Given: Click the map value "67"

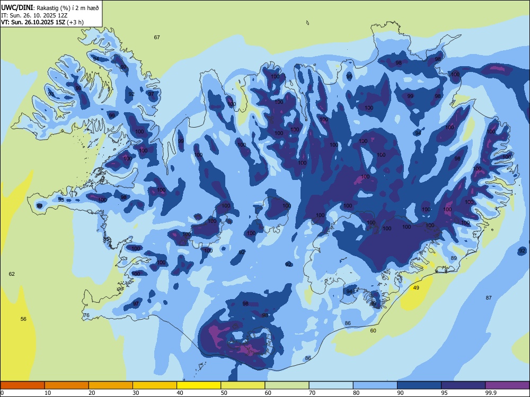Looking at the screenshot, I should 157,38.
